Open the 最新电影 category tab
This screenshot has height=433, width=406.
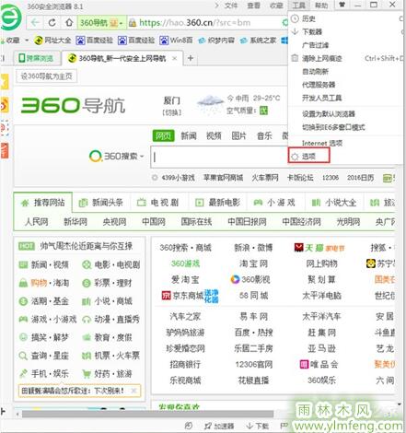tap(218, 203)
